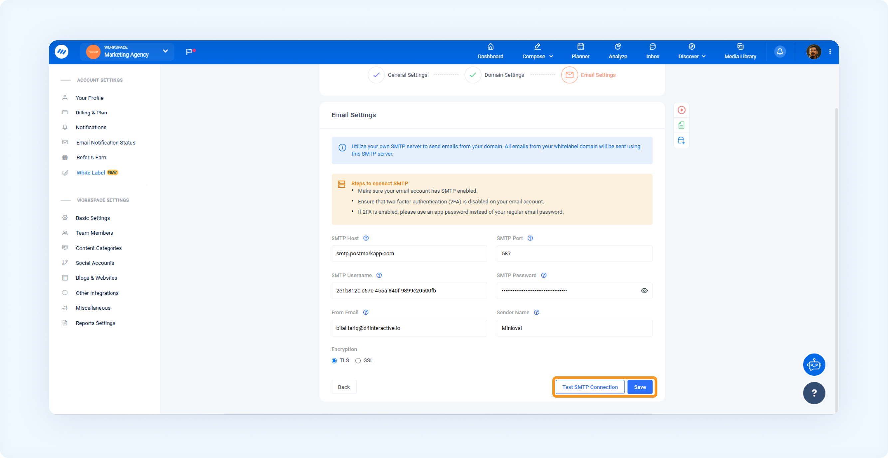Click the SMTP Port help icon

pos(530,238)
